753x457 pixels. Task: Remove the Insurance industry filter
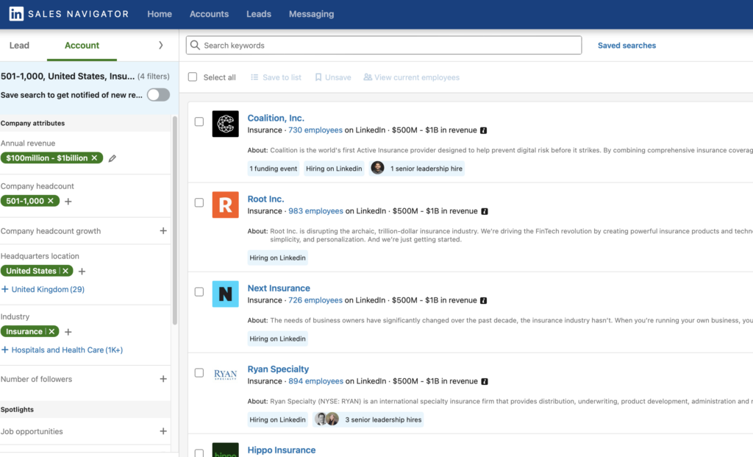pos(52,332)
